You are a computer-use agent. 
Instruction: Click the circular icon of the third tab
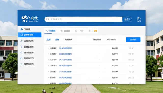coord(76,31)
